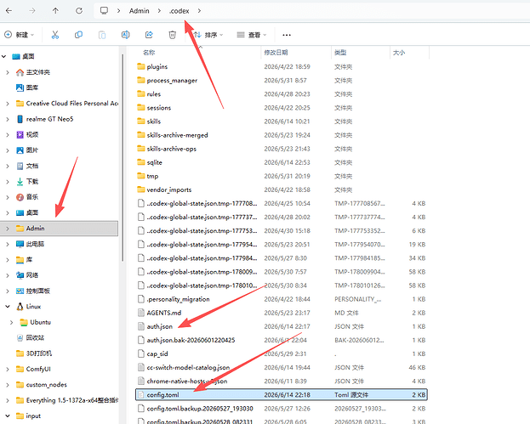Viewport: 530px width, 424px height.
Task: Refresh the current folder view
Action: click(79, 11)
